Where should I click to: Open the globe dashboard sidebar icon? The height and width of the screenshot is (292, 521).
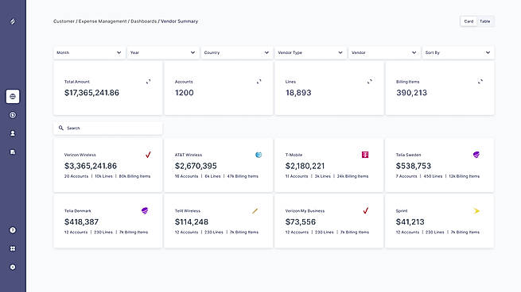click(13, 97)
